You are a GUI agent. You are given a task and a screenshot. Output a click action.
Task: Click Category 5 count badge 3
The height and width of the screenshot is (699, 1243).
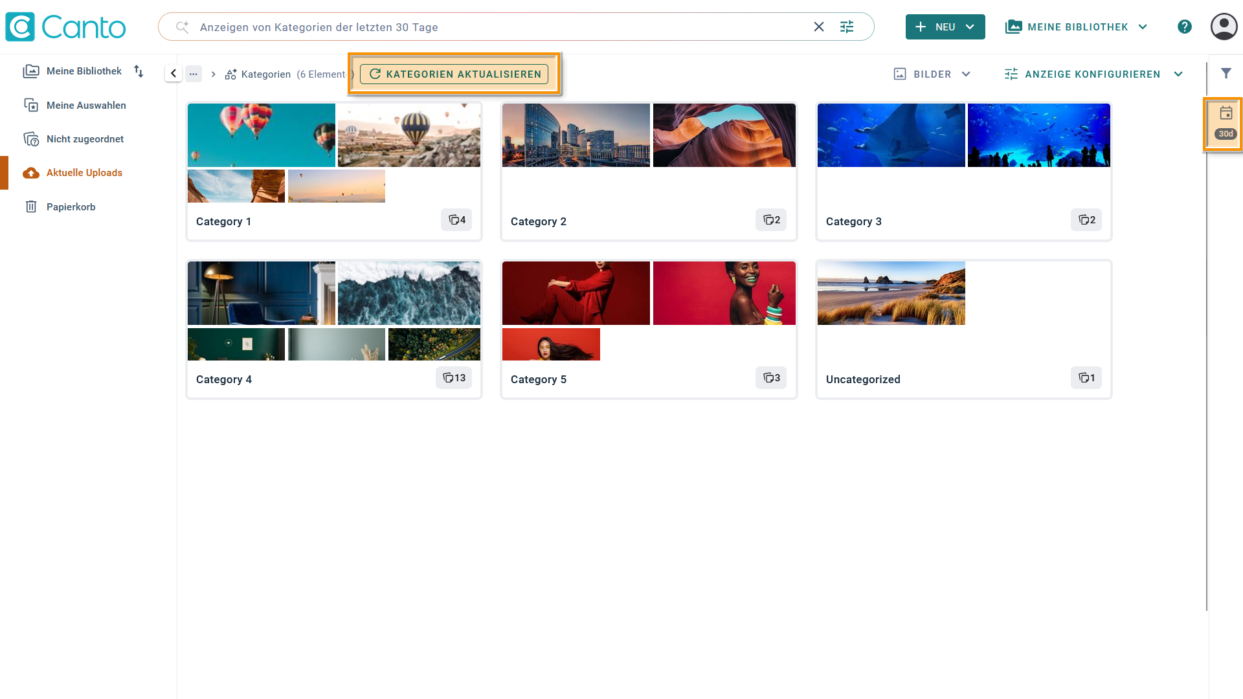pyautogui.click(x=771, y=378)
